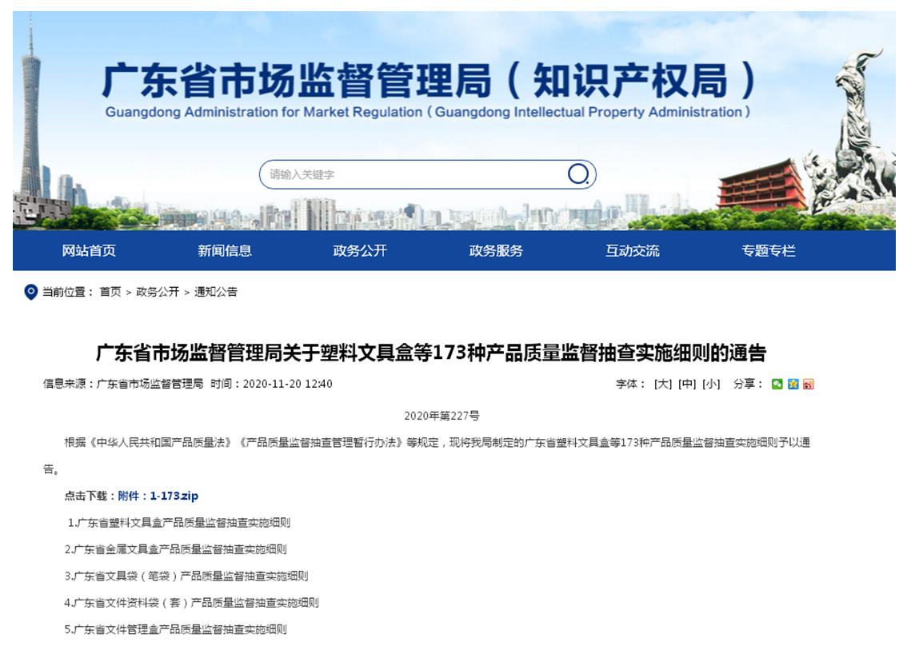Click the document number 2020年第227号
The height and width of the screenshot is (650, 911).
click(442, 416)
